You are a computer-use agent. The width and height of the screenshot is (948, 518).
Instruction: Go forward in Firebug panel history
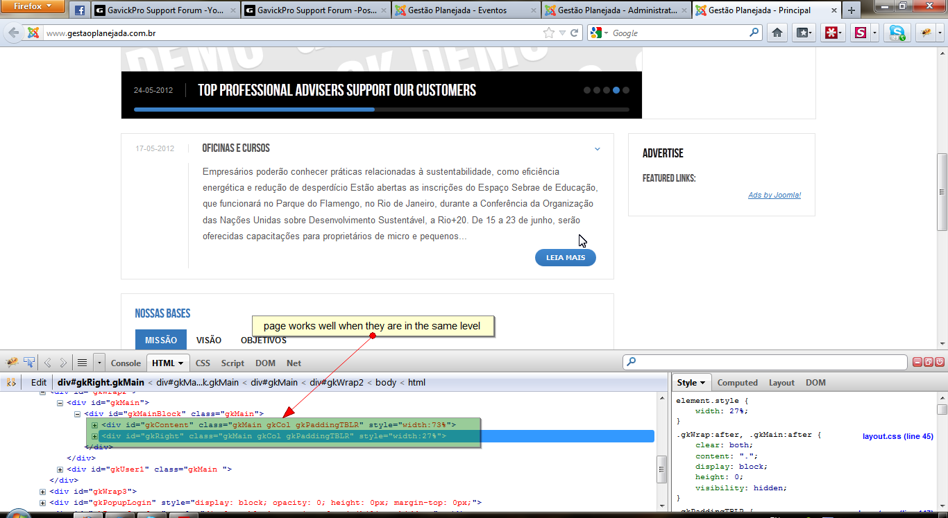coord(63,363)
